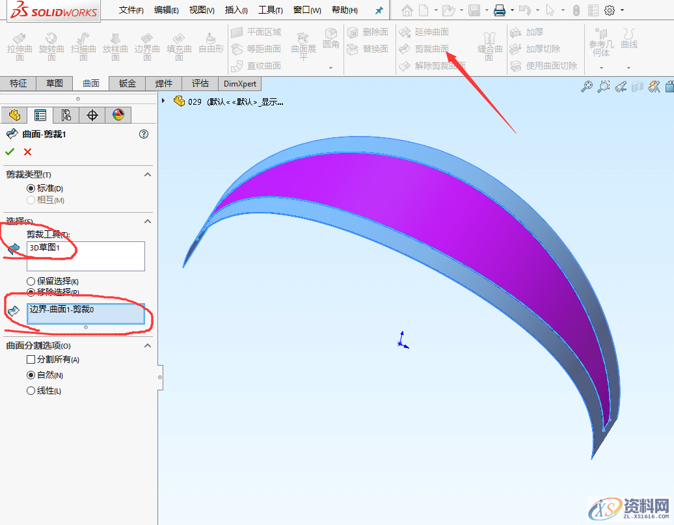This screenshot has height=525, width=674.
Task: Collapse the 剪裁类型 section
Action: pos(148,174)
